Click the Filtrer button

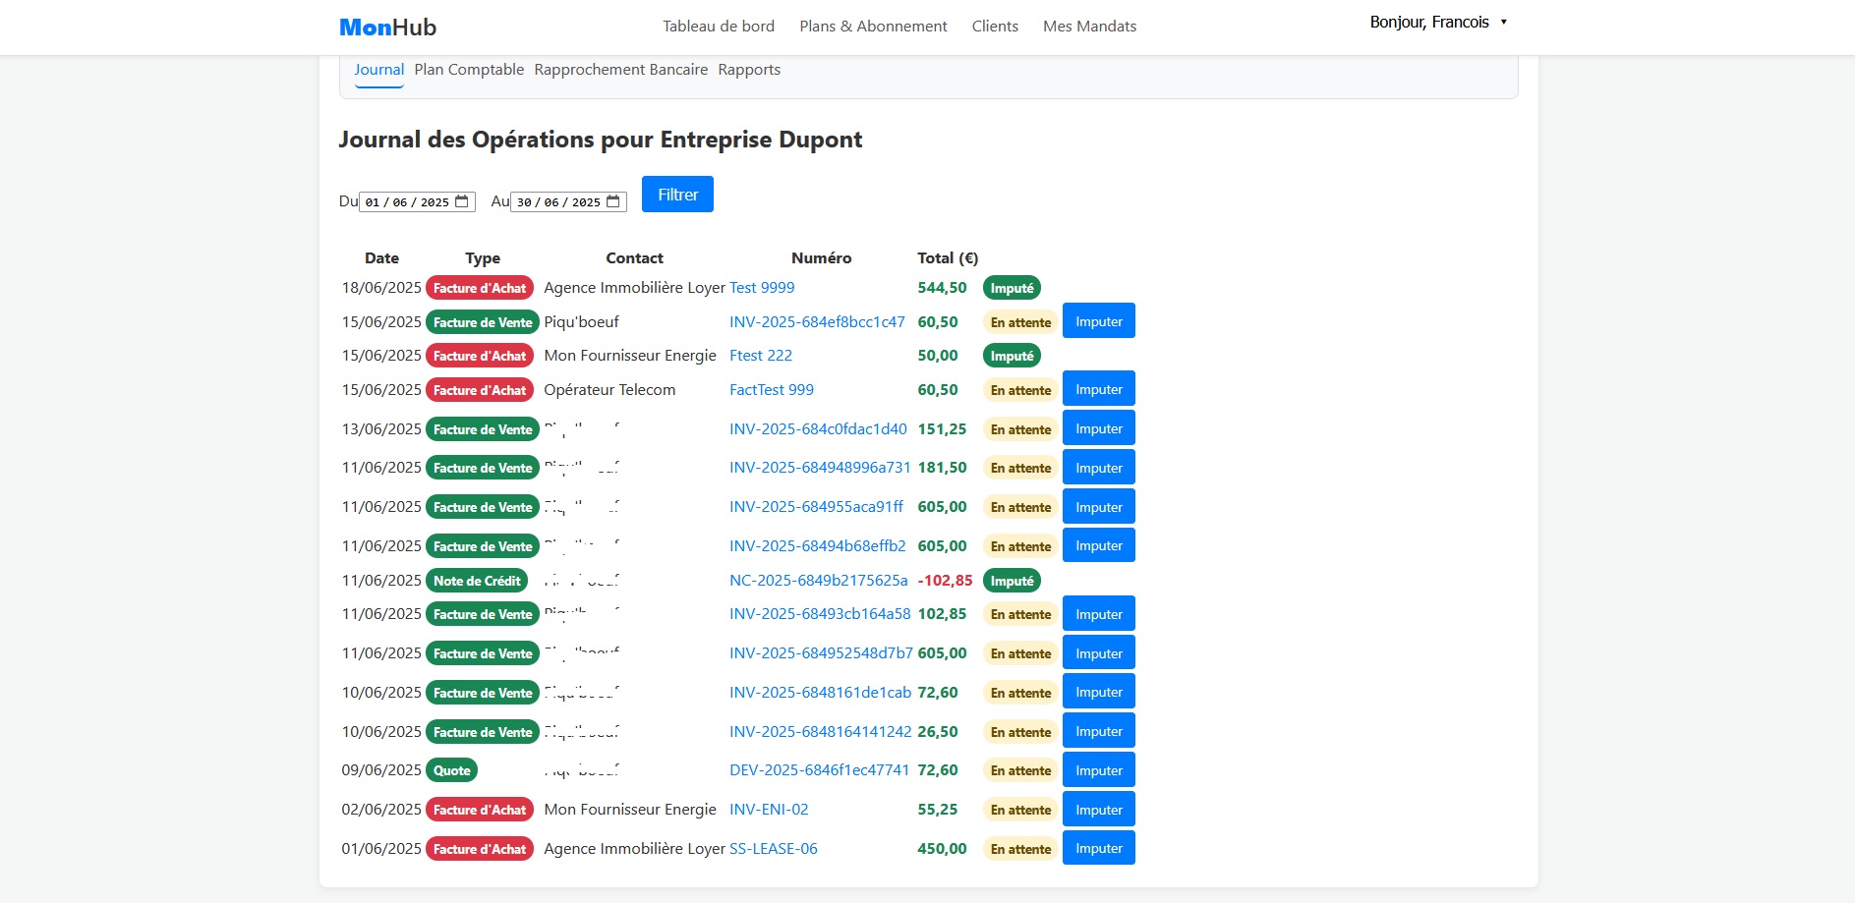[676, 194]
